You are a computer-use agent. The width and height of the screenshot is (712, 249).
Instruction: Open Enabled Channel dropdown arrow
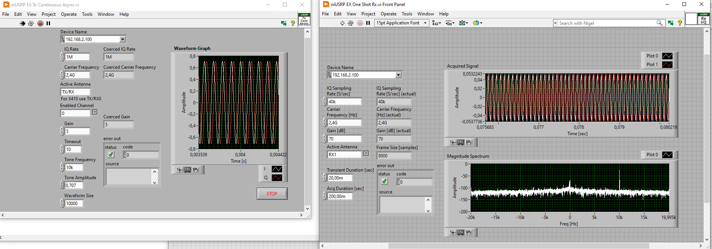[x=95, y=112]
